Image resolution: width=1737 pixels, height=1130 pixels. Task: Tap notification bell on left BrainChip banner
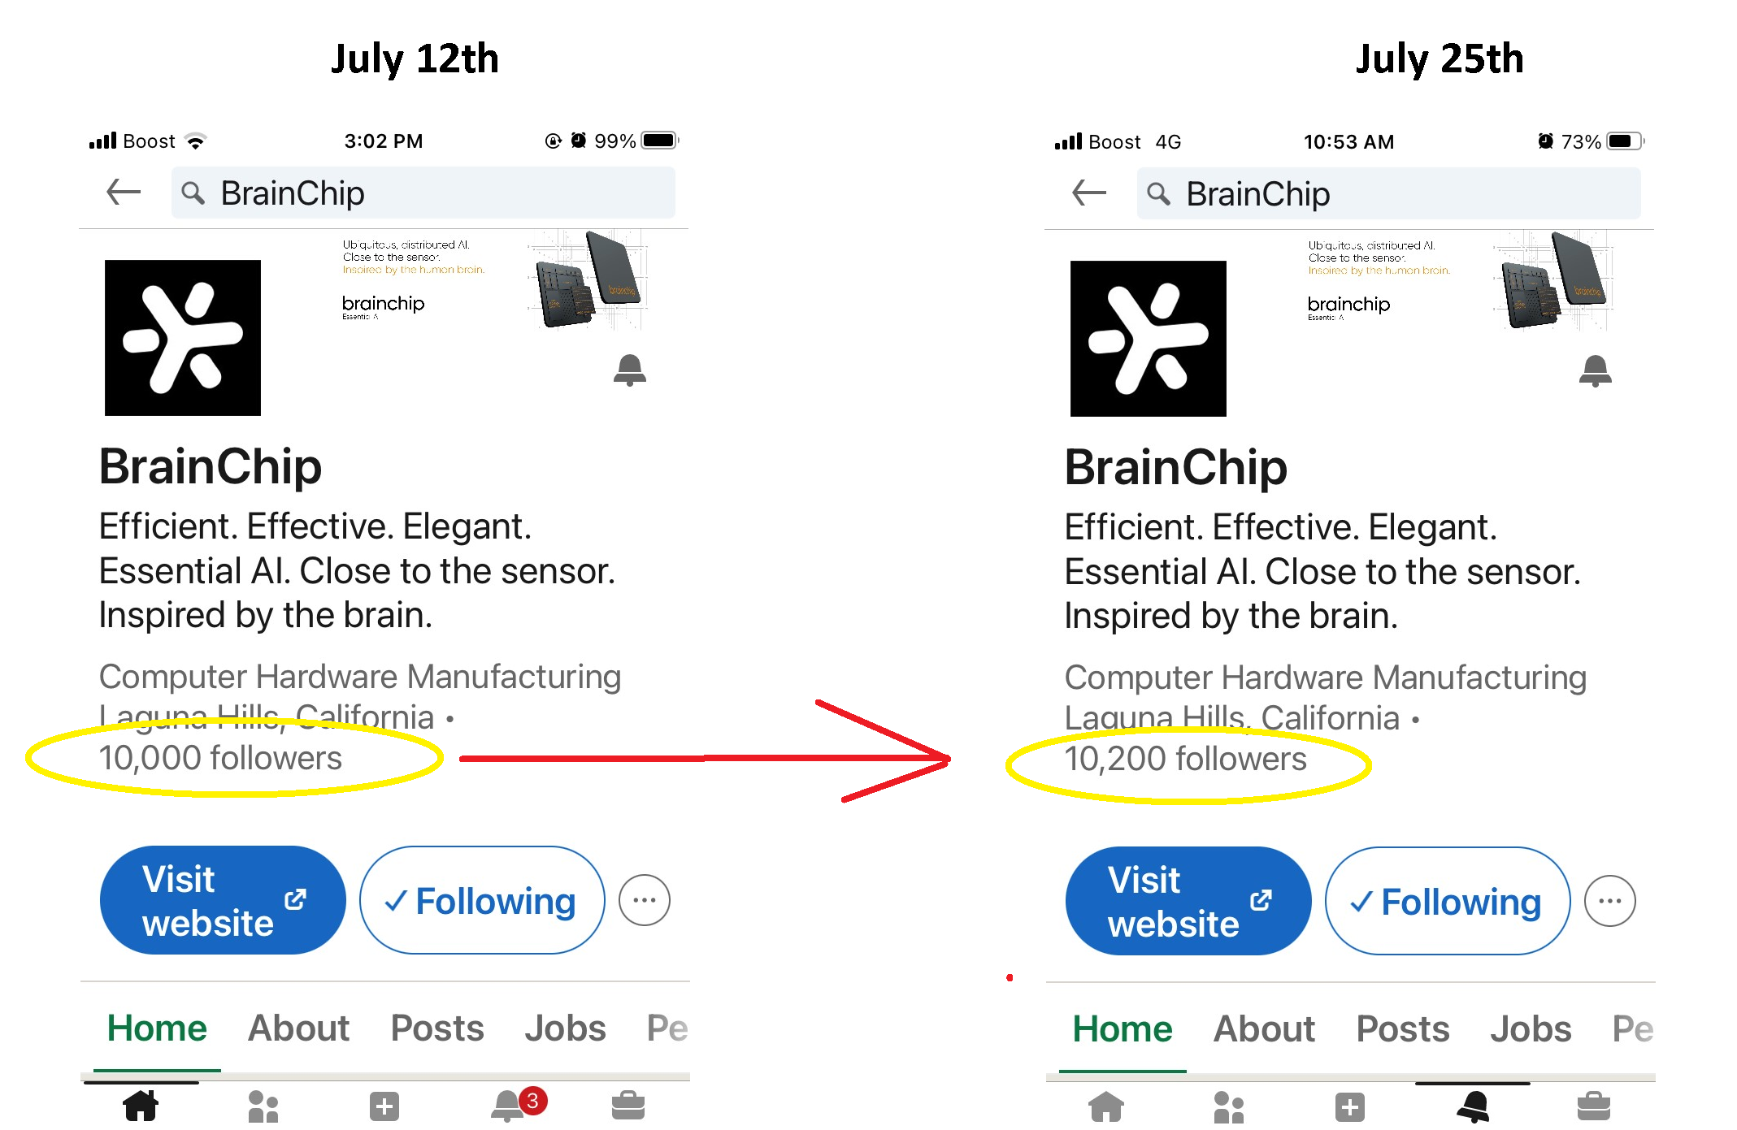[630, 370]
